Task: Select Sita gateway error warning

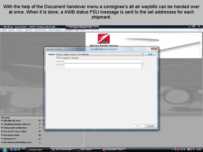Action: tap(12, 121)
